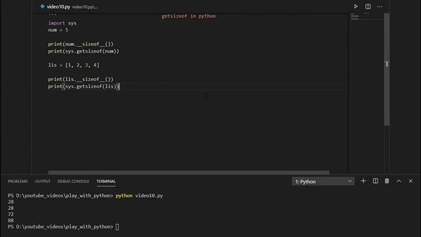
Task: Click the 'import sys' line
Action: (x=62, y=23)
